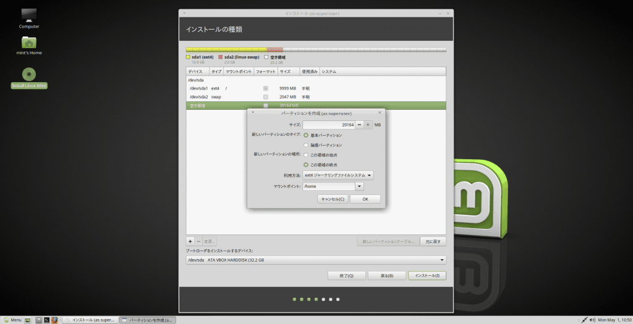
Task: Toggle the format checkbox for /dev/sda2
Action: 266,97
